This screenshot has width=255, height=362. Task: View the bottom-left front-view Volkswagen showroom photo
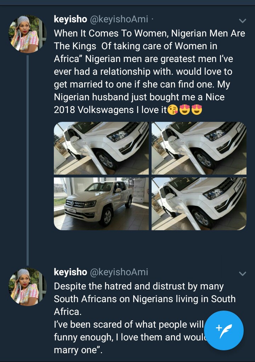pyautogui.click(x=101, y=204)
